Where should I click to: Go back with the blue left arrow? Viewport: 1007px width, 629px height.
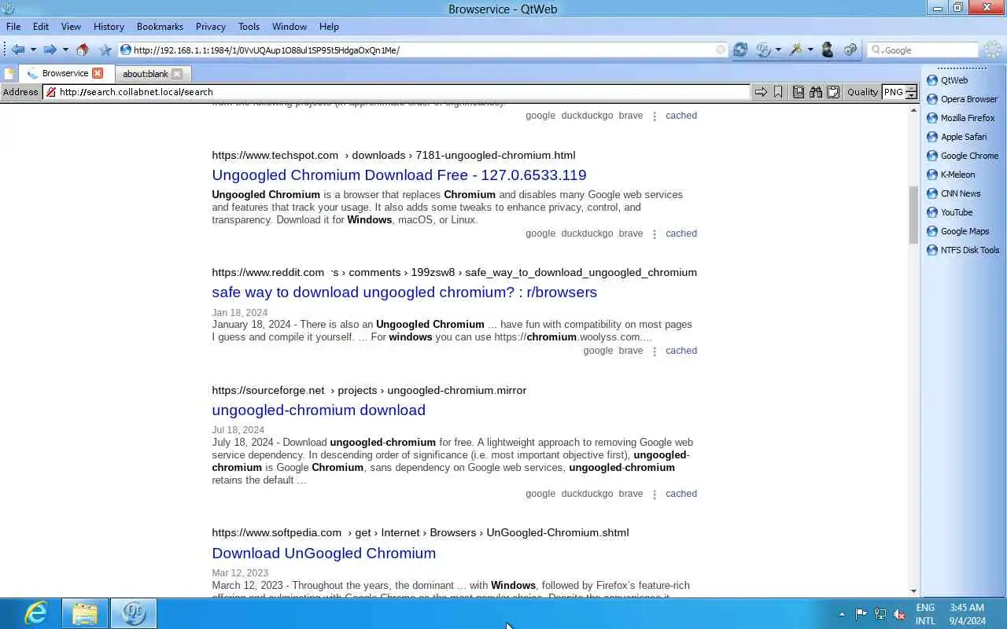[x=18, y=50]
